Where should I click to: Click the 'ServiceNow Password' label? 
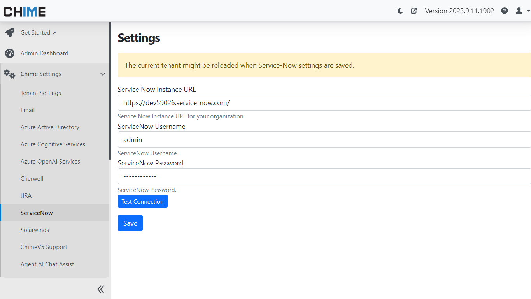coord(151,163)
